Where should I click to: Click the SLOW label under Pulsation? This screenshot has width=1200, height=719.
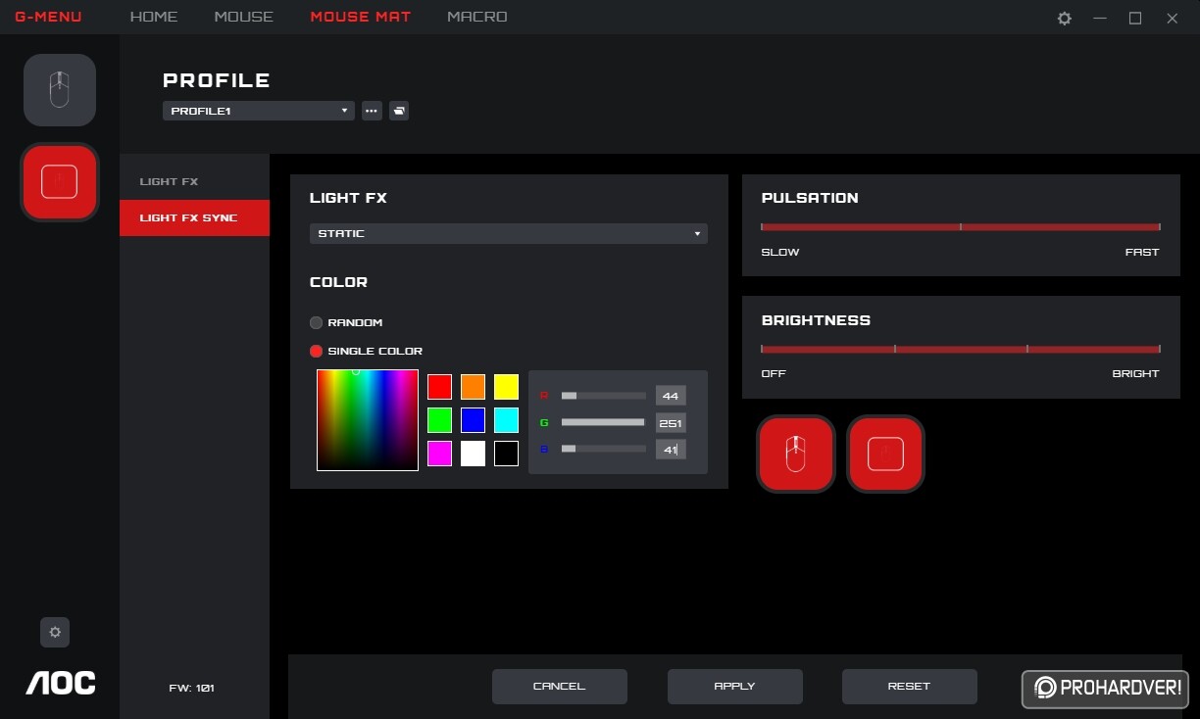(780, 252)
